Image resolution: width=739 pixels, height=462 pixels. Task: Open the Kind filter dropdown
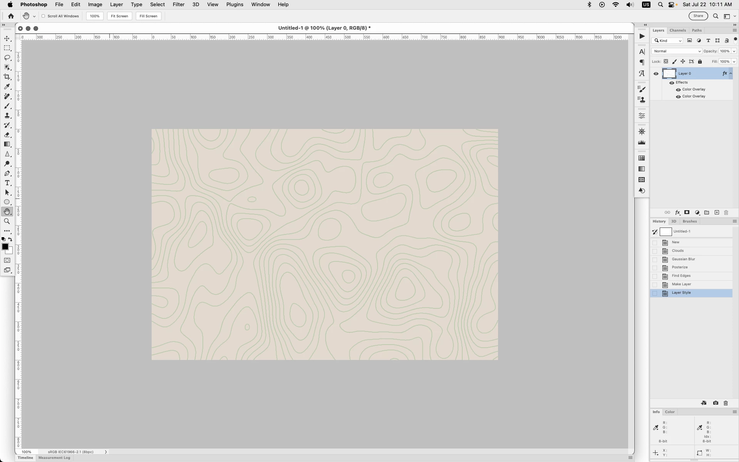click(668, 41)
